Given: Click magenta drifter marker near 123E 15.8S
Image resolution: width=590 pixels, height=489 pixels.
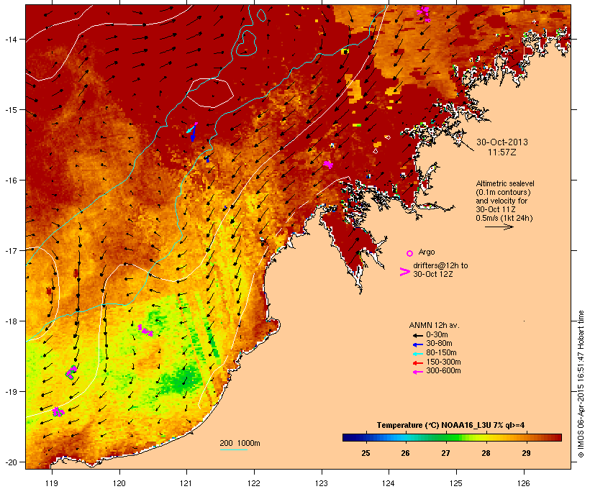Looking at the screenshot, I should [x=328, y=165].
